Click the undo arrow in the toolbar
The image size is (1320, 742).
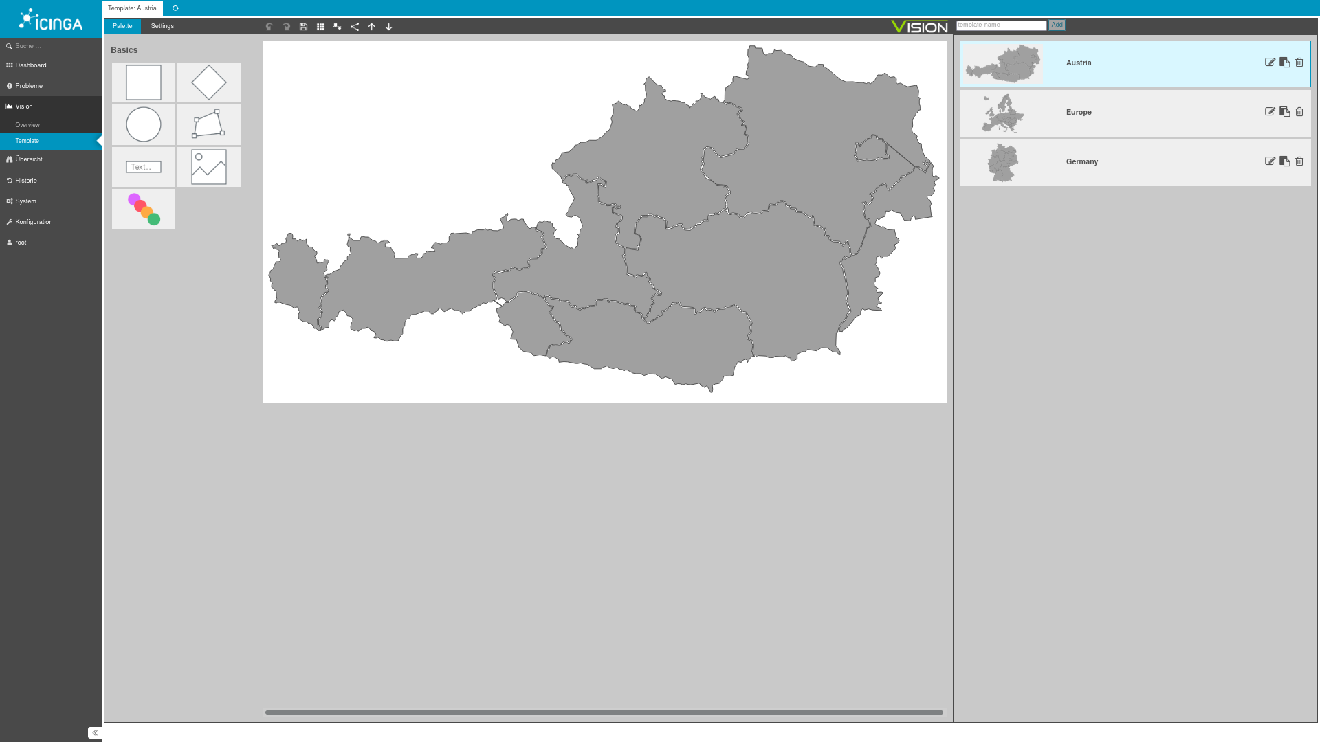click(269, 27)
